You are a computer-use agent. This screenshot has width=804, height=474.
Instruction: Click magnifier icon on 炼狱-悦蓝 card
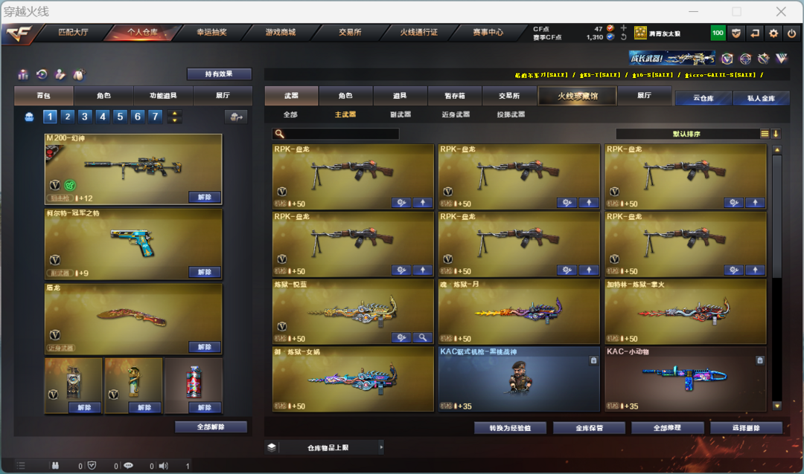[423, 337]
